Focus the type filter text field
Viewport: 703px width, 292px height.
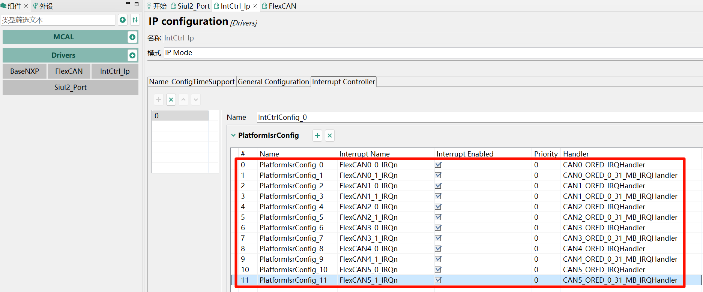click(x=58, y=20)
